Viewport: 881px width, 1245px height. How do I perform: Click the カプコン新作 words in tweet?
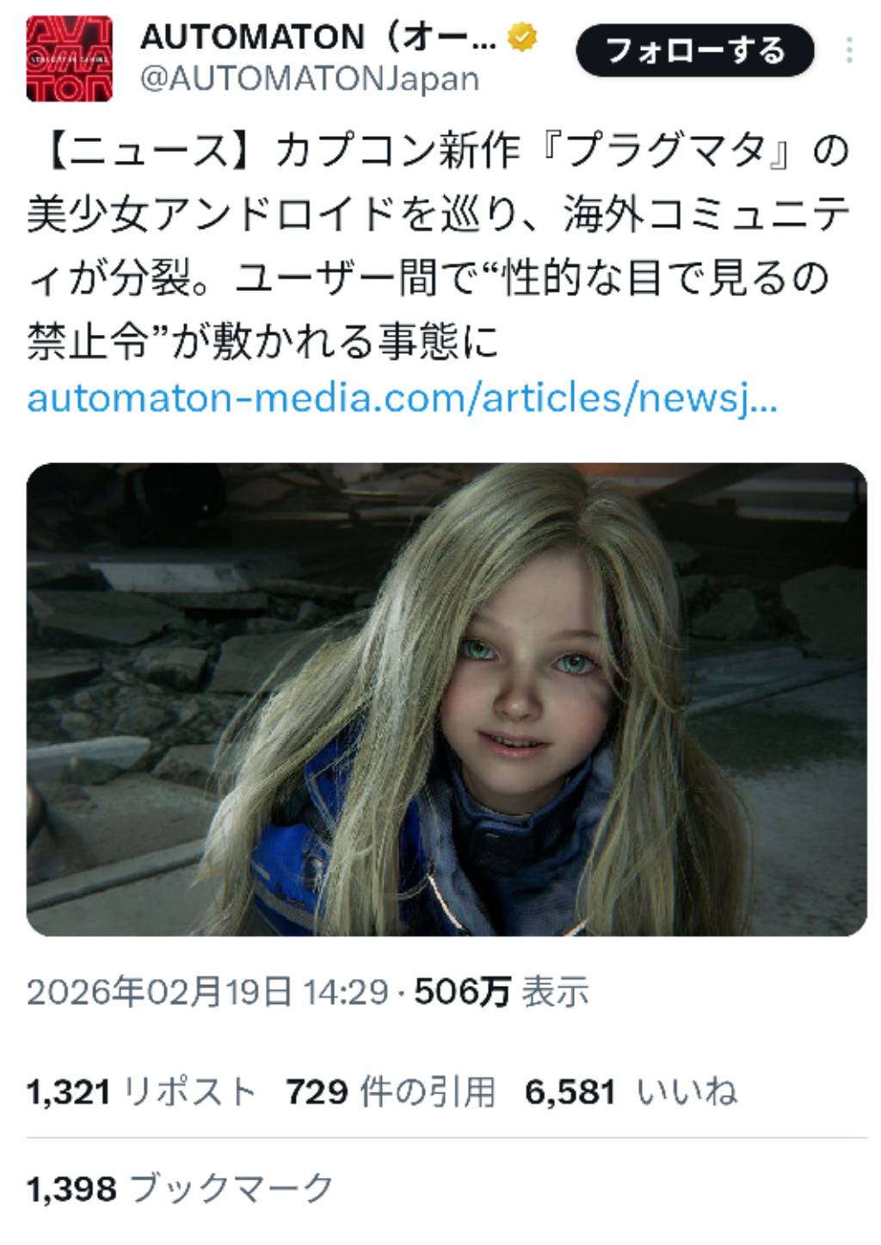(397, 152)
